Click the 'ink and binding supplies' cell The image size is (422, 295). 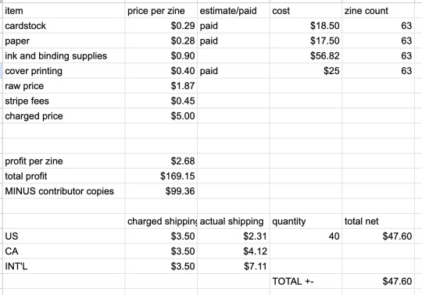click(64, 56)
